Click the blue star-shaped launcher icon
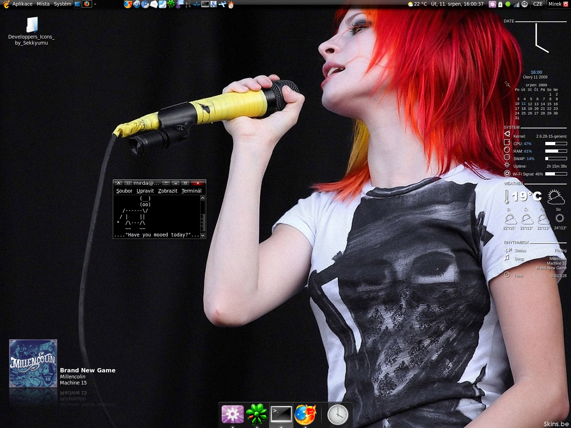This screenshot has width=571, height=428. 197,4
